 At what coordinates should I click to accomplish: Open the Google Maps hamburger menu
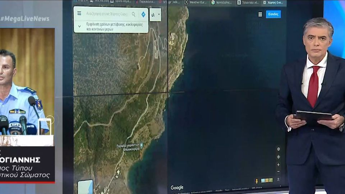79,14
